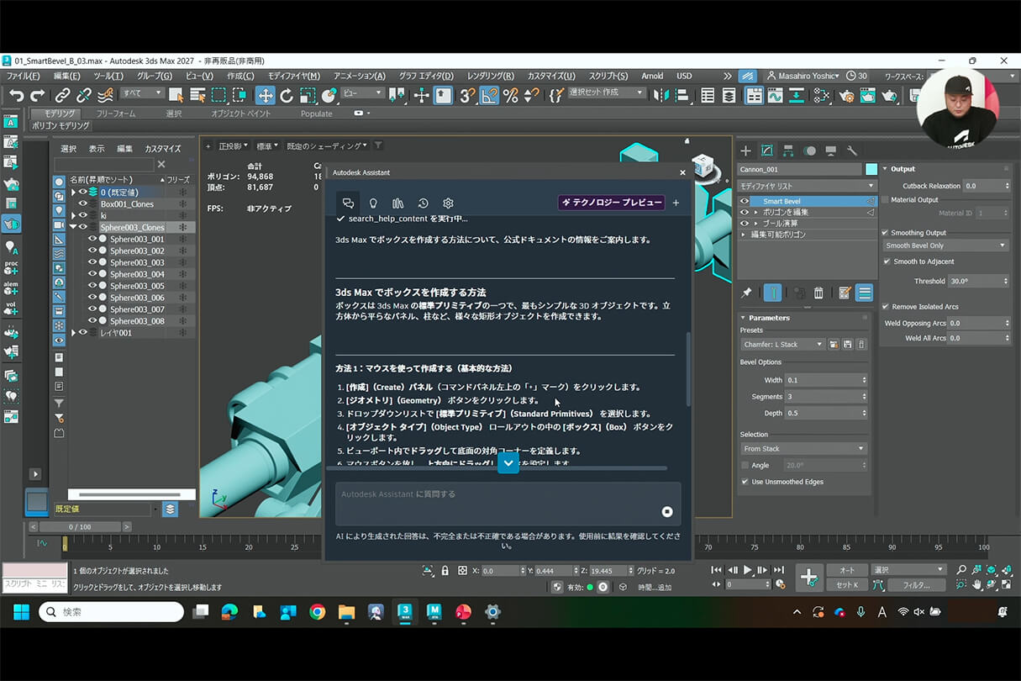
Task: Switch to the フリーフォーム ribbon tab
Action: 116,113
